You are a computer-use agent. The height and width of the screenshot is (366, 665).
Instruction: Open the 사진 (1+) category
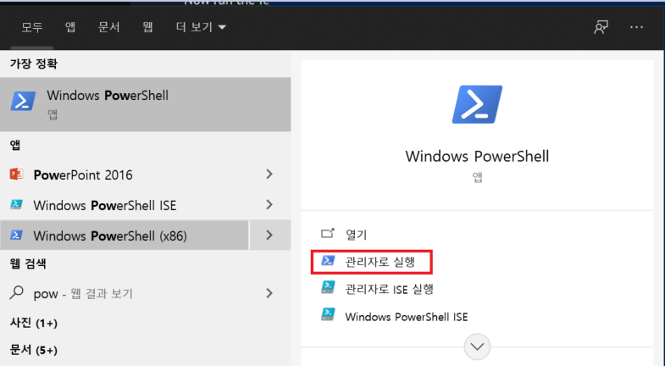point(34,323)
